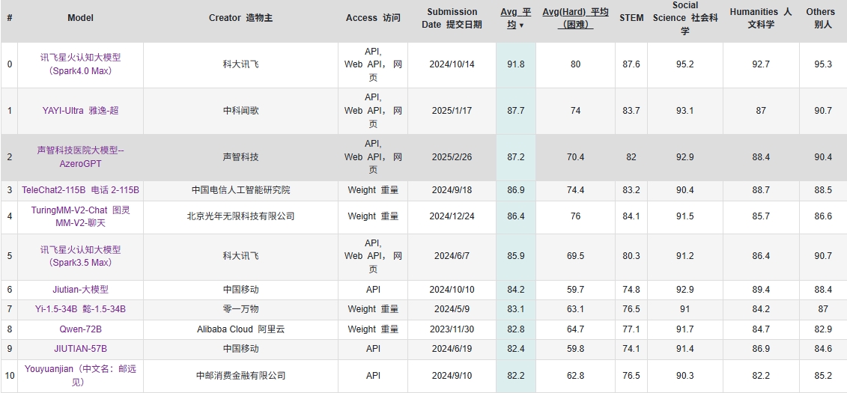The width and height of the screenshot is (847, 393).
Task: Click the Creator 造物主 column header
Action: coord(241,18)
